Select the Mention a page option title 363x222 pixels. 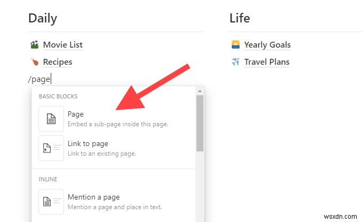point(93,197)
